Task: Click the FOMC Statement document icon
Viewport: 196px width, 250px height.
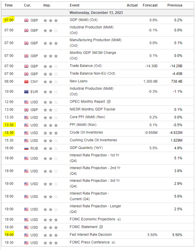Action: pos(101,227)
